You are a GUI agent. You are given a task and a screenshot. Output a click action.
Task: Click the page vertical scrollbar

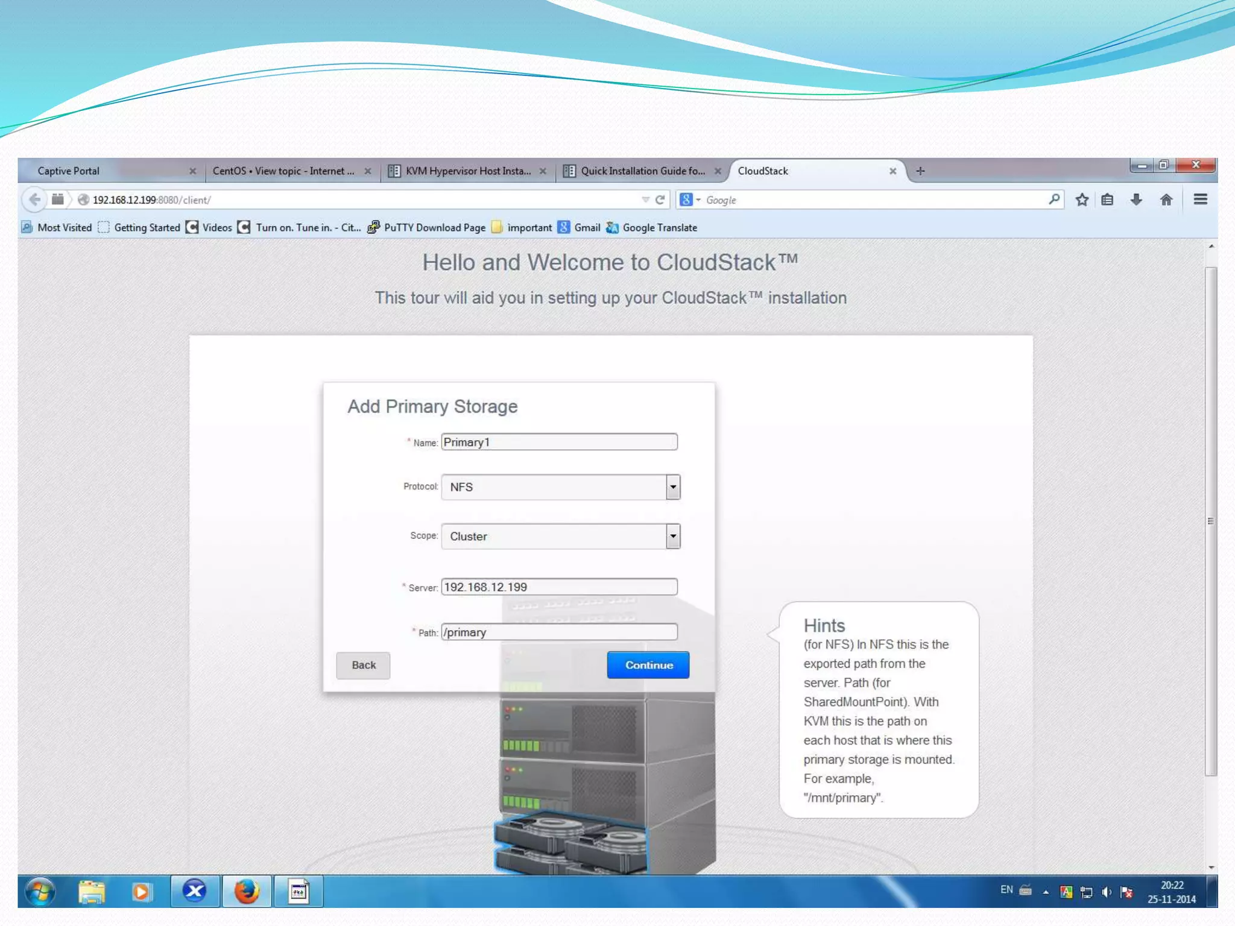(1211, 521)
